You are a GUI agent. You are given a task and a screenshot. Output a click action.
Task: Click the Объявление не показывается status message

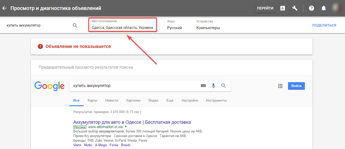coord(78,46)
